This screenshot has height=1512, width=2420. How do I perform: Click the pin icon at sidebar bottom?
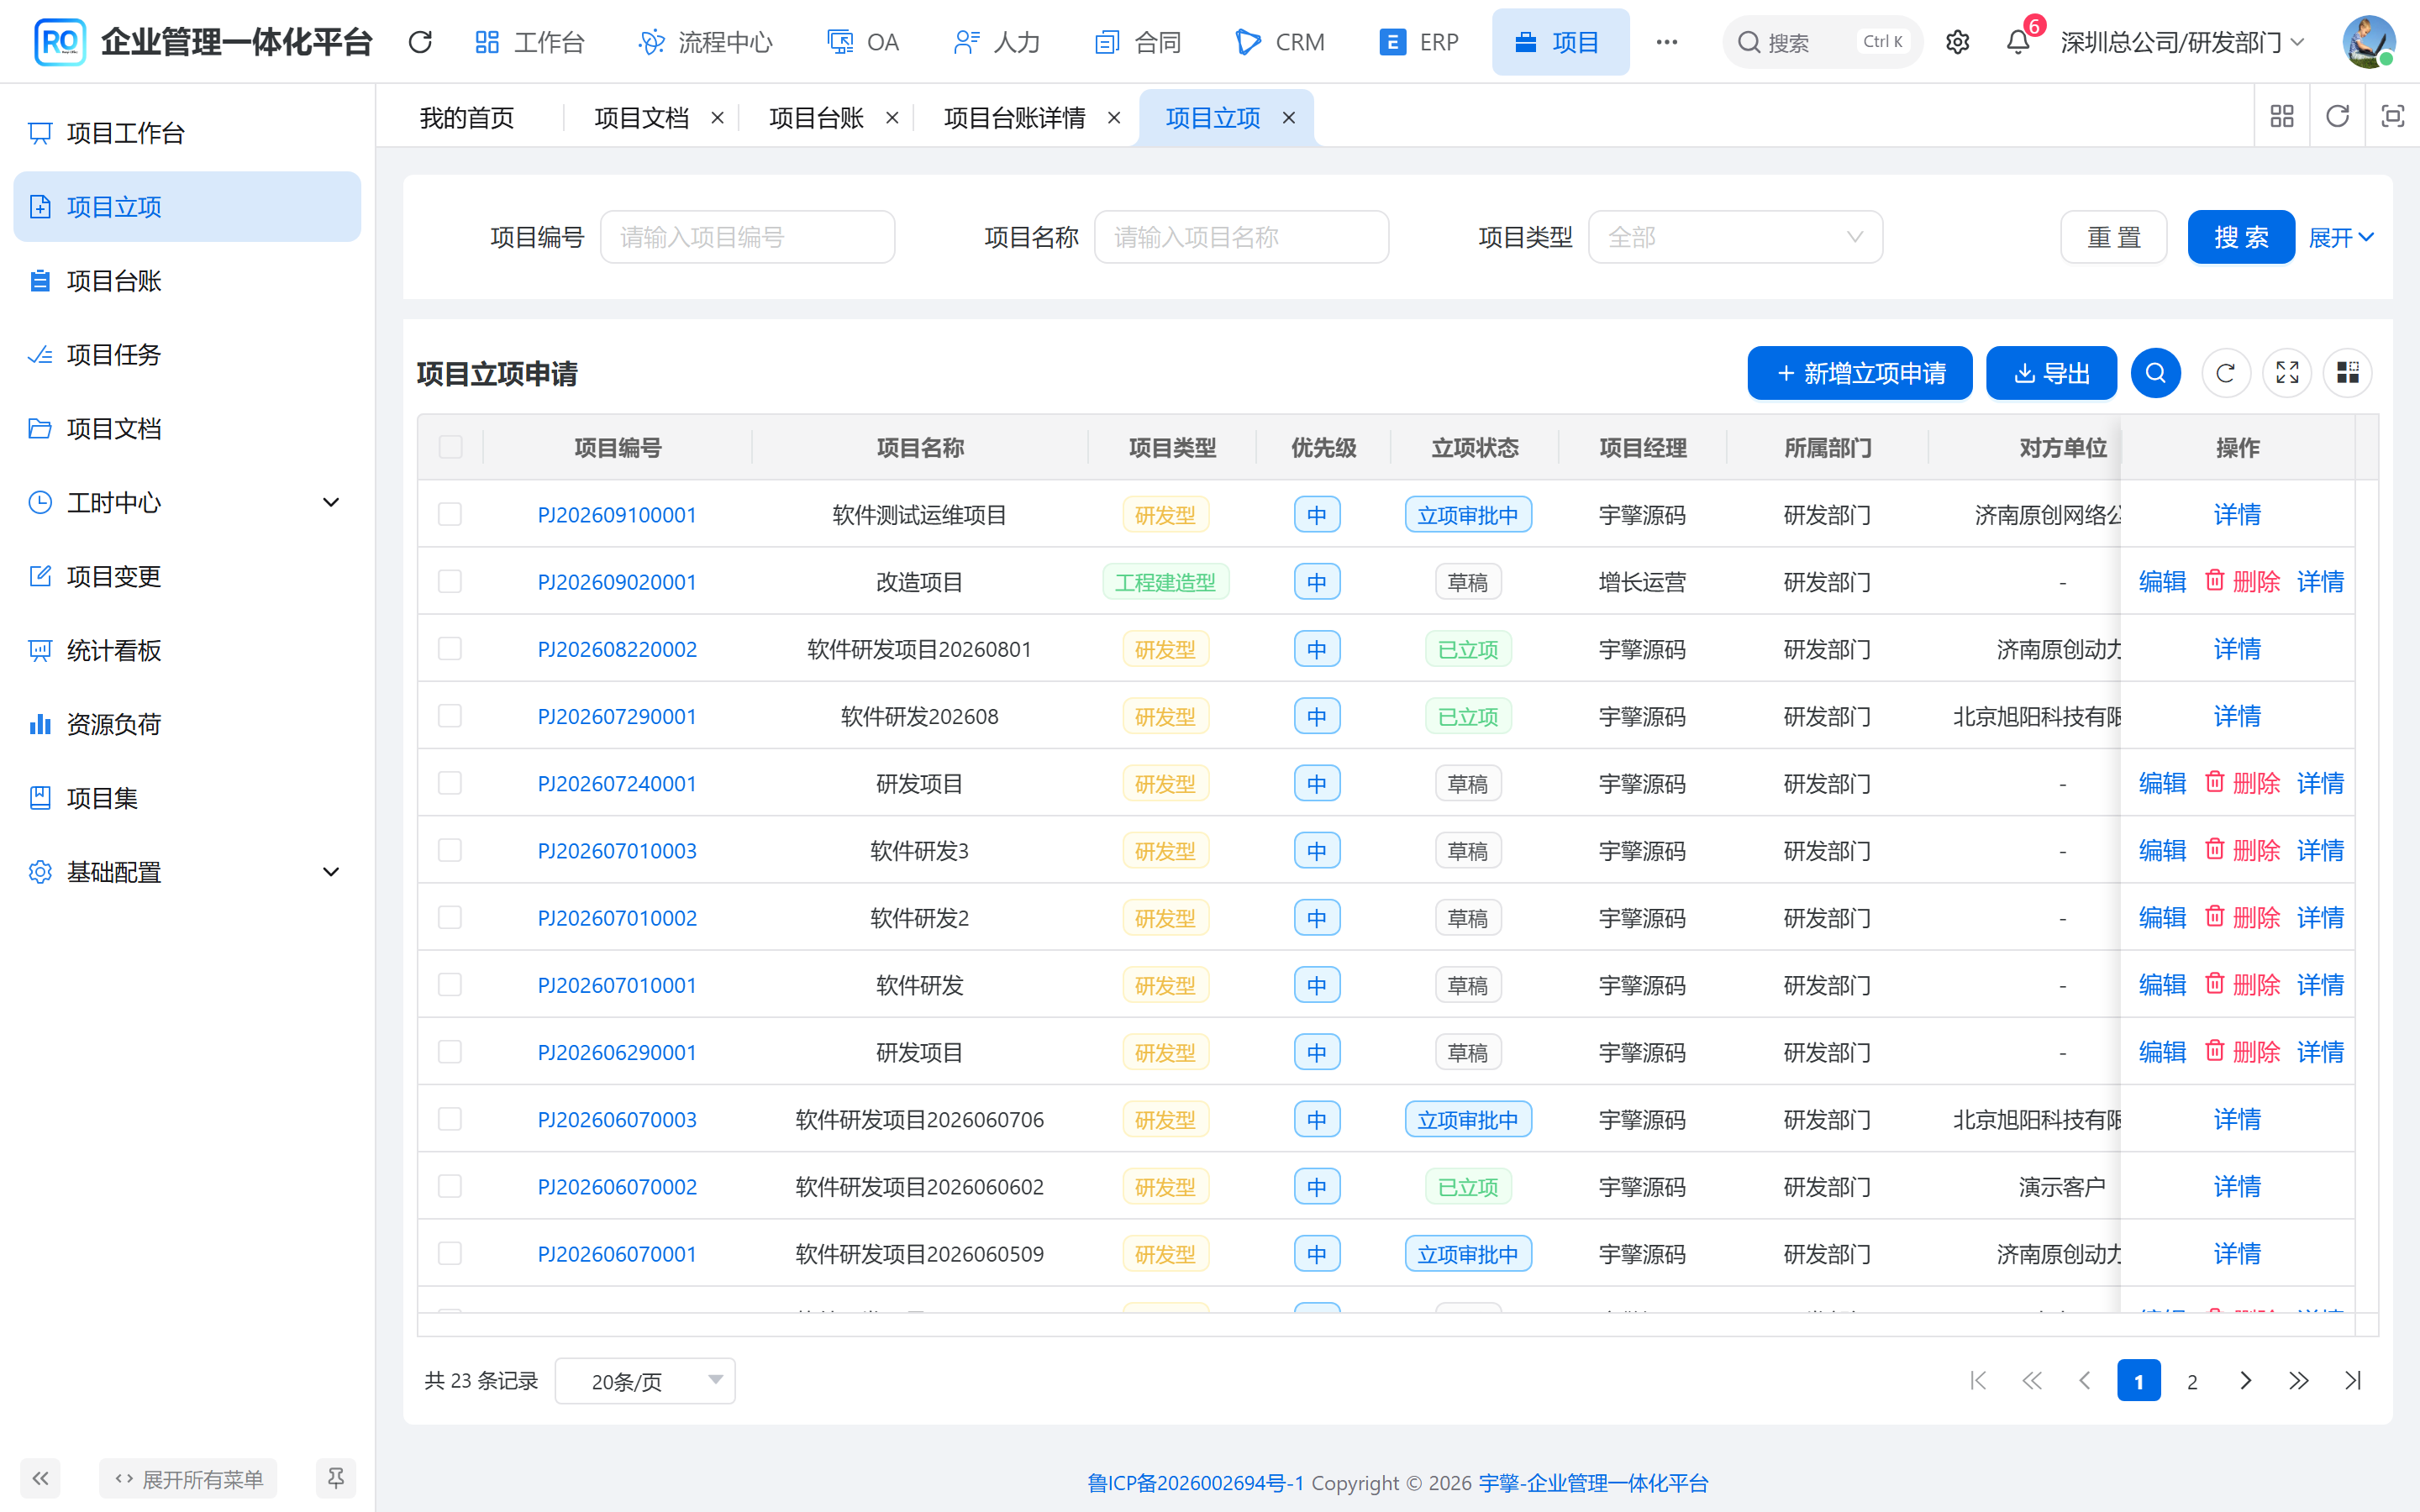point(336,1478)
